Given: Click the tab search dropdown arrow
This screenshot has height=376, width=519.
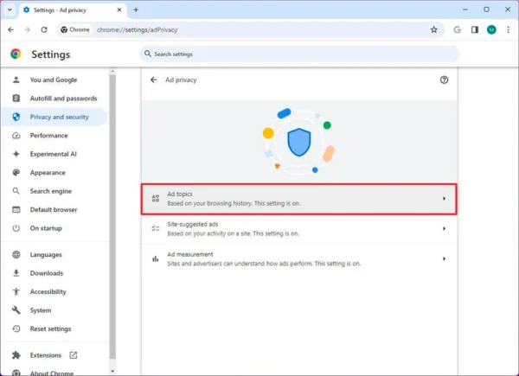Looking at the screenshot, I should pyautogui.click(x=10, y=10).
